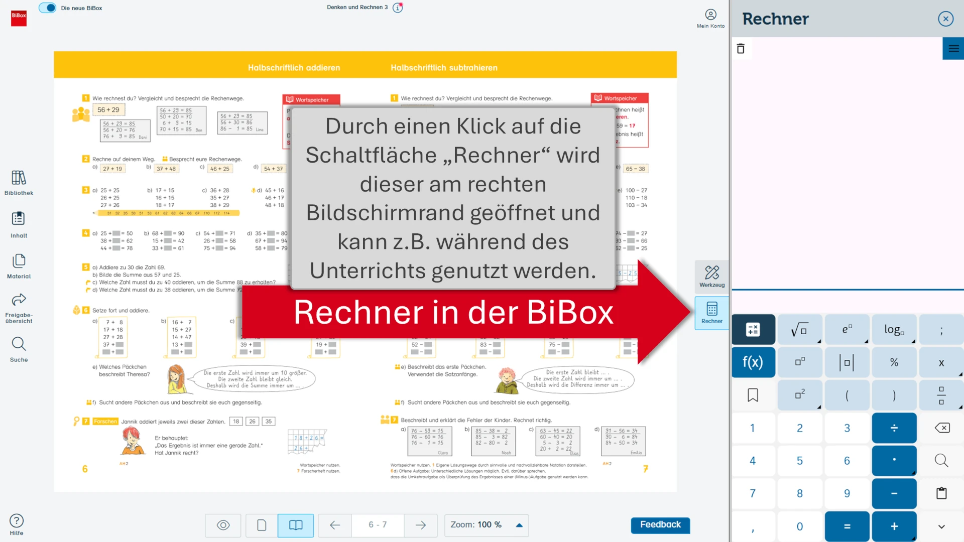Open Freigabeübersicht sharing overview
964x542 pixels.
pos(19,308)
